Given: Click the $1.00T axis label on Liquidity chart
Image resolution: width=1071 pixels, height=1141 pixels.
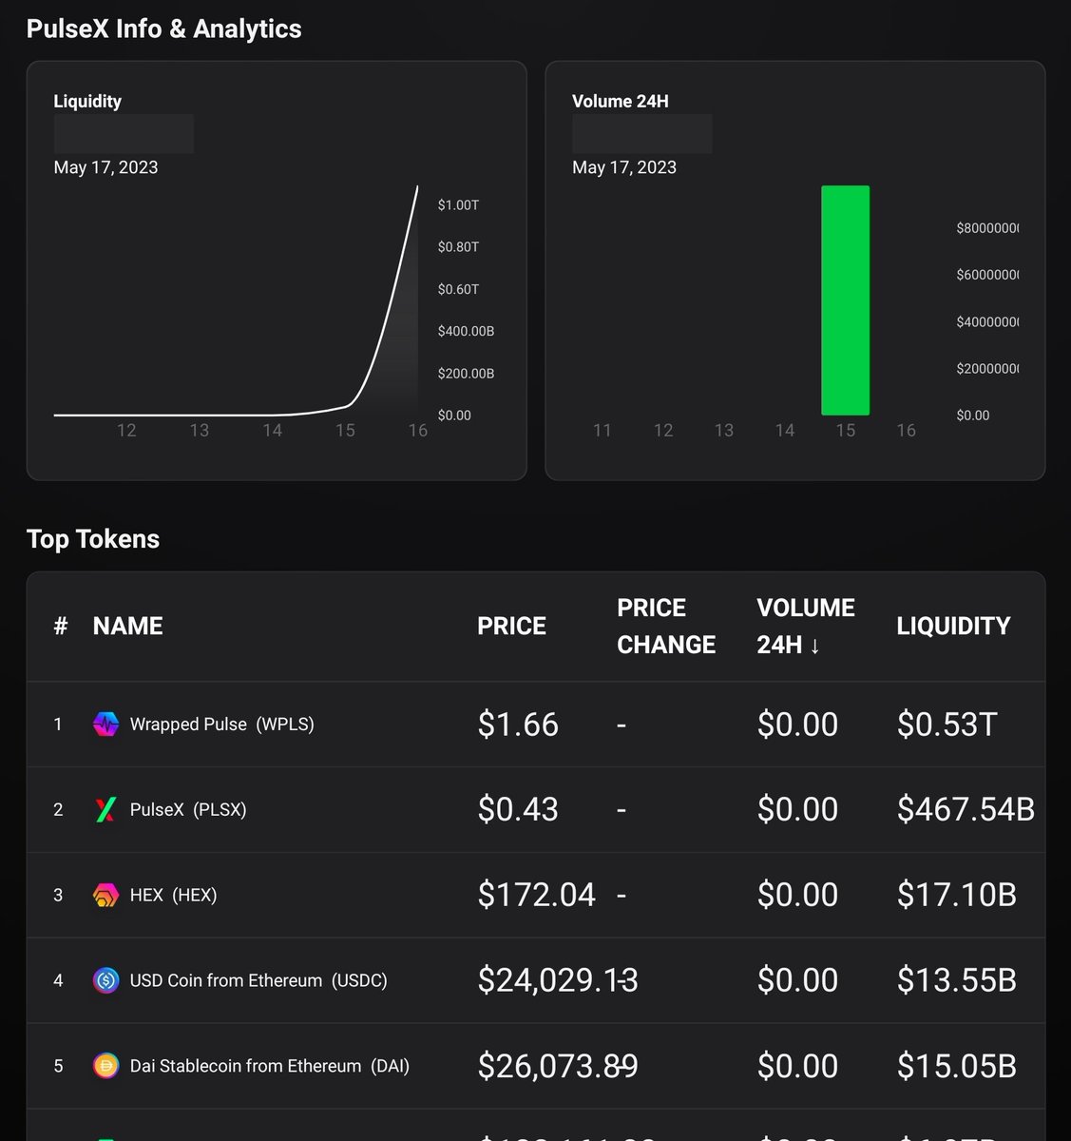Looking at the screenshot, I should click(458, 205).
